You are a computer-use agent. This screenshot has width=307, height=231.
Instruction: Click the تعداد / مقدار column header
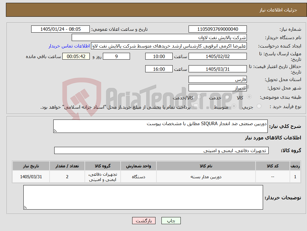[x=67, y=166]
